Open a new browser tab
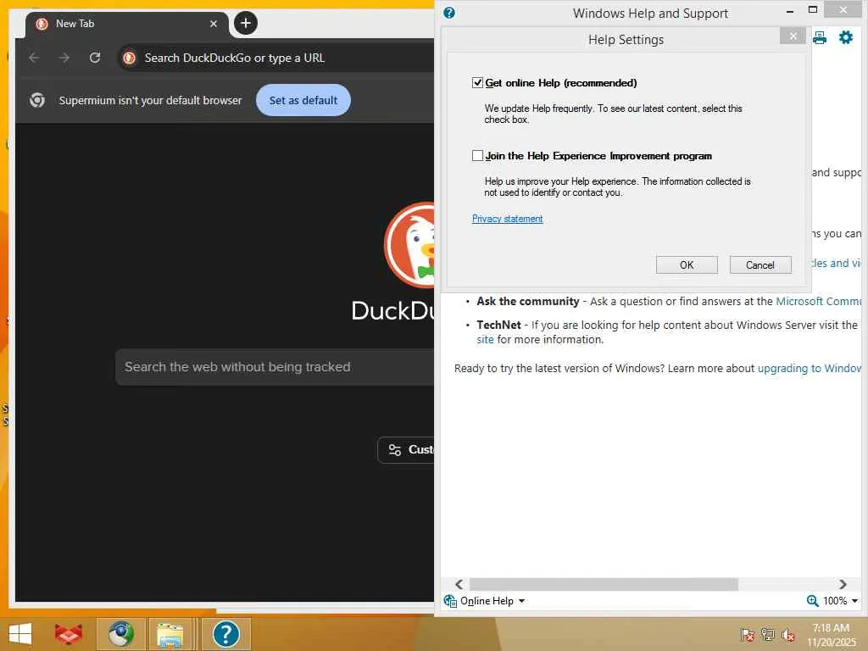 point(246,23)
